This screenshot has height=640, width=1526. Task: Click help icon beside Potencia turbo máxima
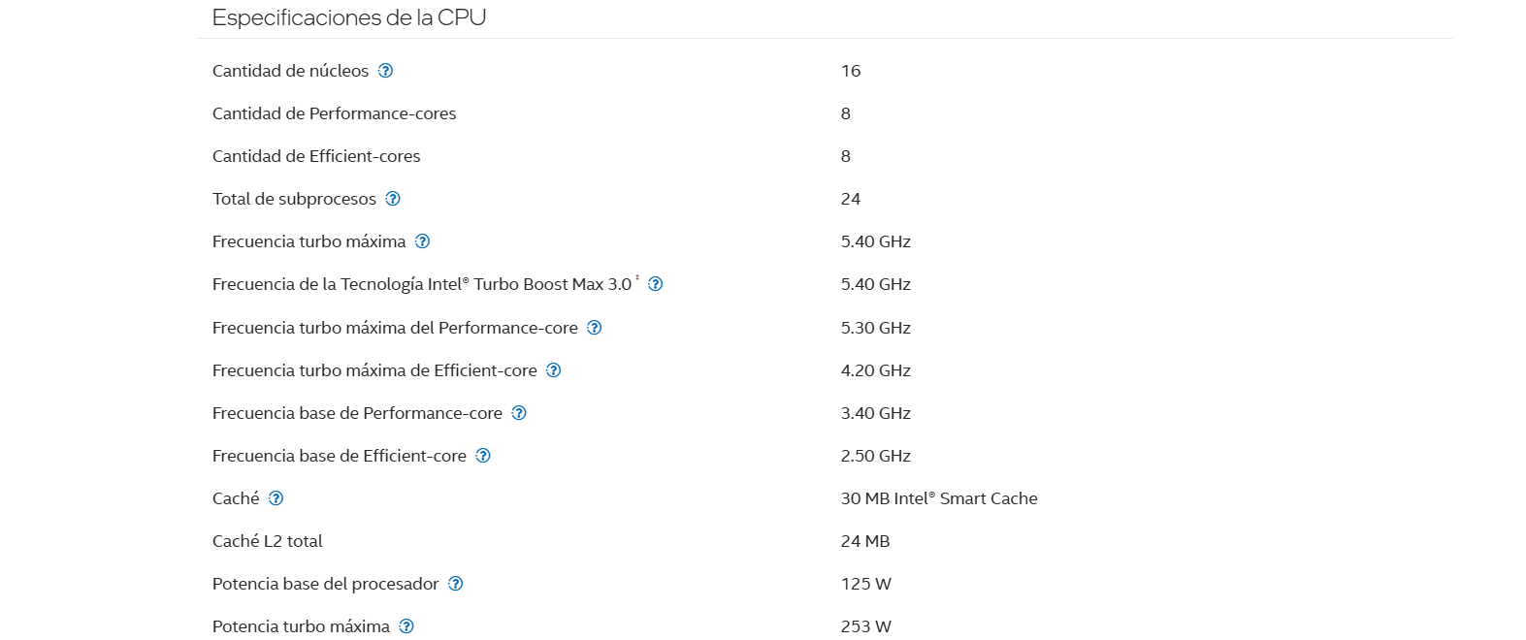tap(406, 626)
